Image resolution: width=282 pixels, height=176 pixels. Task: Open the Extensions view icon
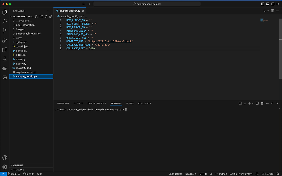[5, 50]
